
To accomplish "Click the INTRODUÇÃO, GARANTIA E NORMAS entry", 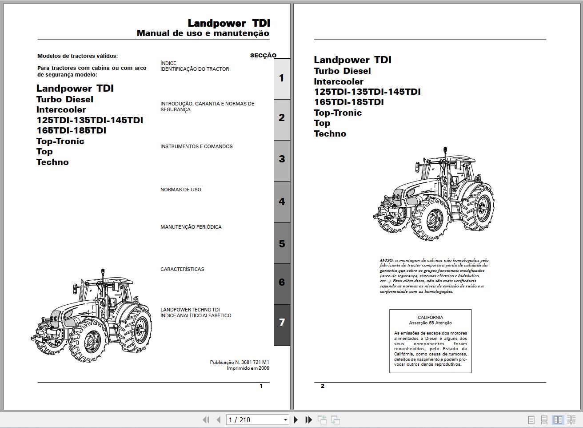I will point(208,106).
